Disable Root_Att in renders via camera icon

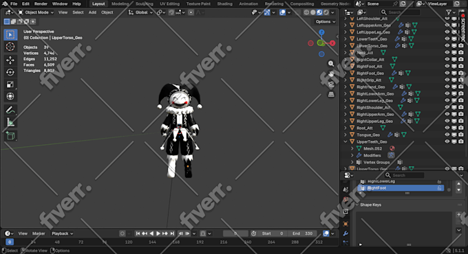tap(461, 128)
